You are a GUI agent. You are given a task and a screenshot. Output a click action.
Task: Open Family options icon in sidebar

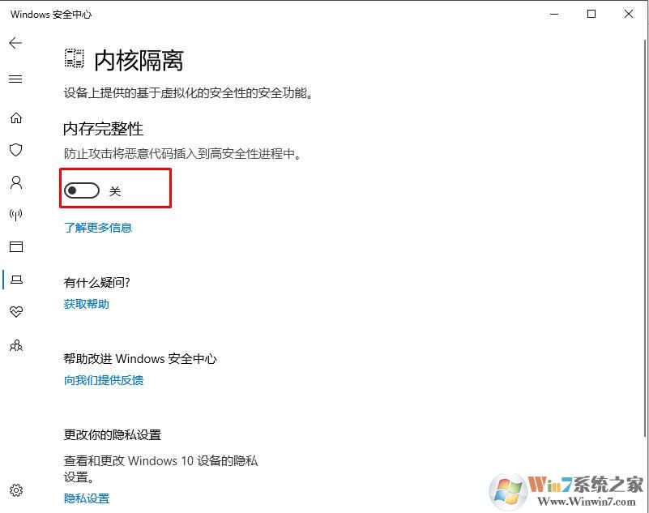click(x=16, y=345)
